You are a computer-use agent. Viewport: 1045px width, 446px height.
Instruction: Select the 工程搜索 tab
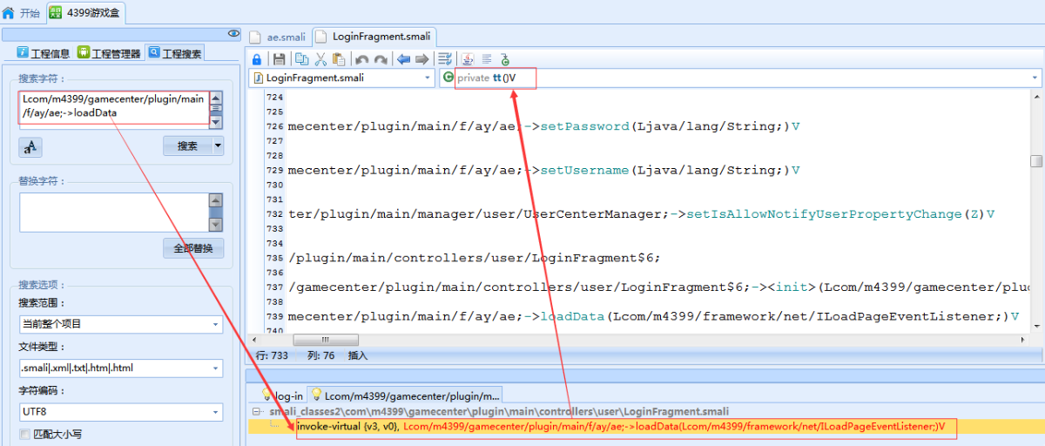175,53
